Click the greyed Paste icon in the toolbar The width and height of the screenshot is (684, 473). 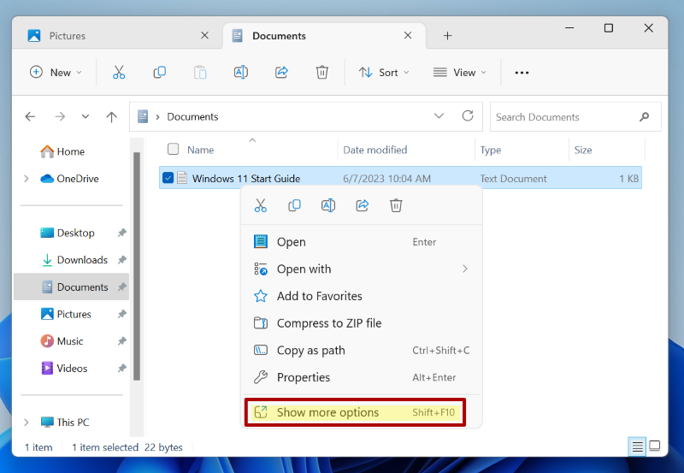coord(200,73)
